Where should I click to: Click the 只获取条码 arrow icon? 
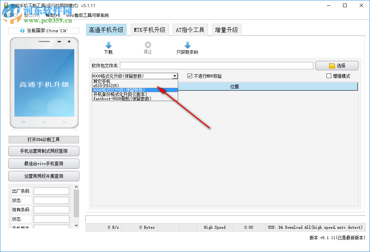point(187,44)
